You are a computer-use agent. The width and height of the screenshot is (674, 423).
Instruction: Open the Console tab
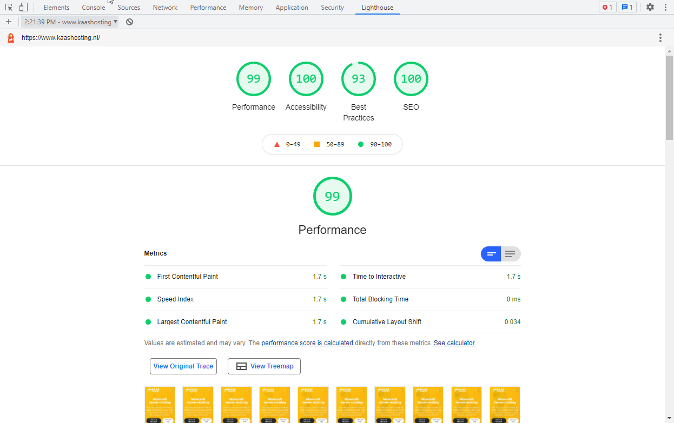pos(94,8)
